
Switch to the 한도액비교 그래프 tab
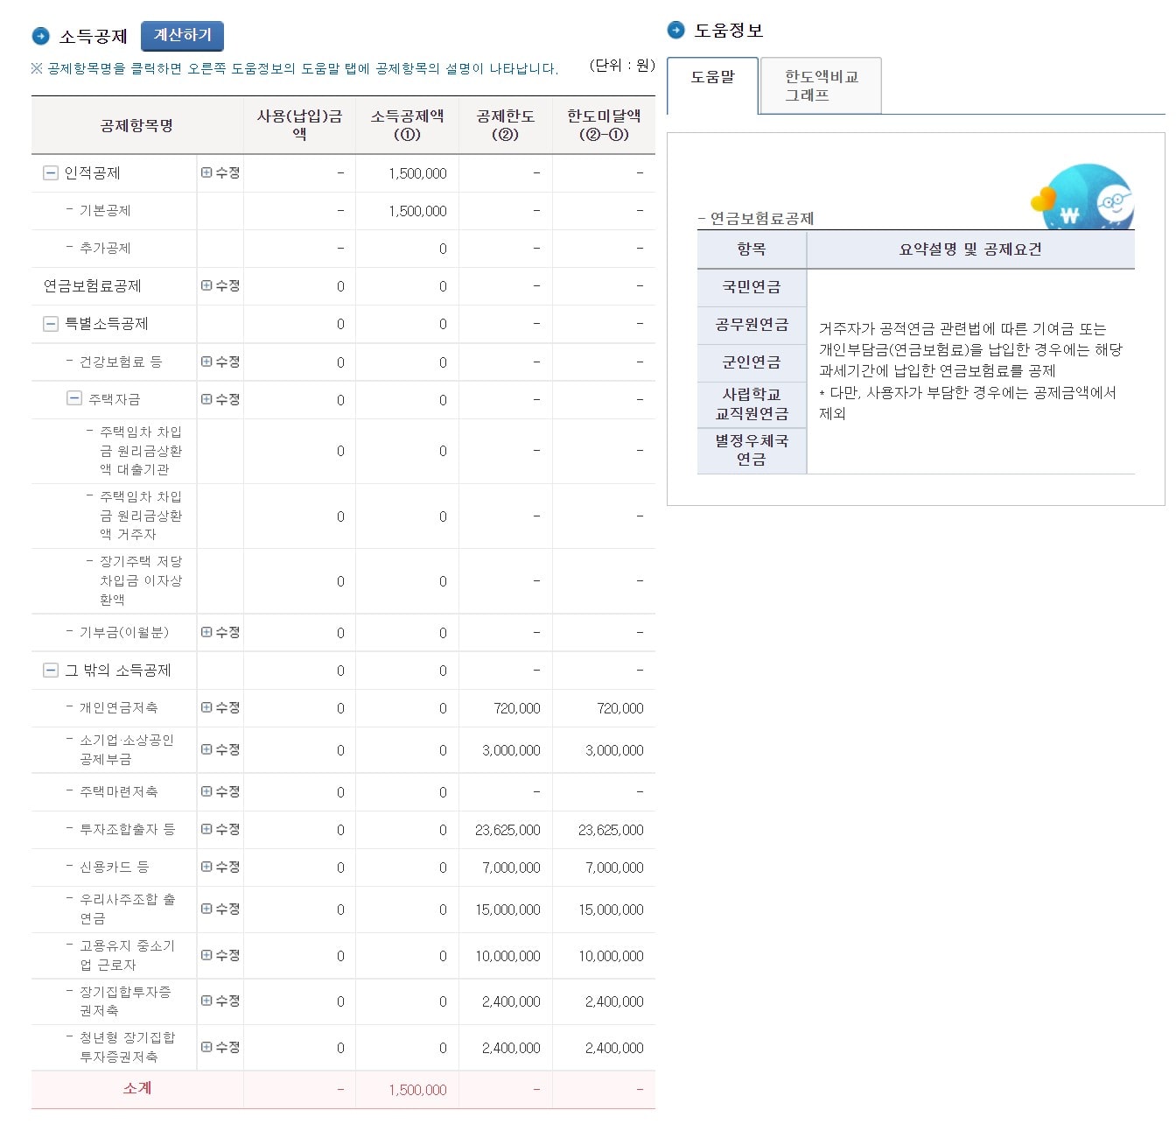(821, 85)
